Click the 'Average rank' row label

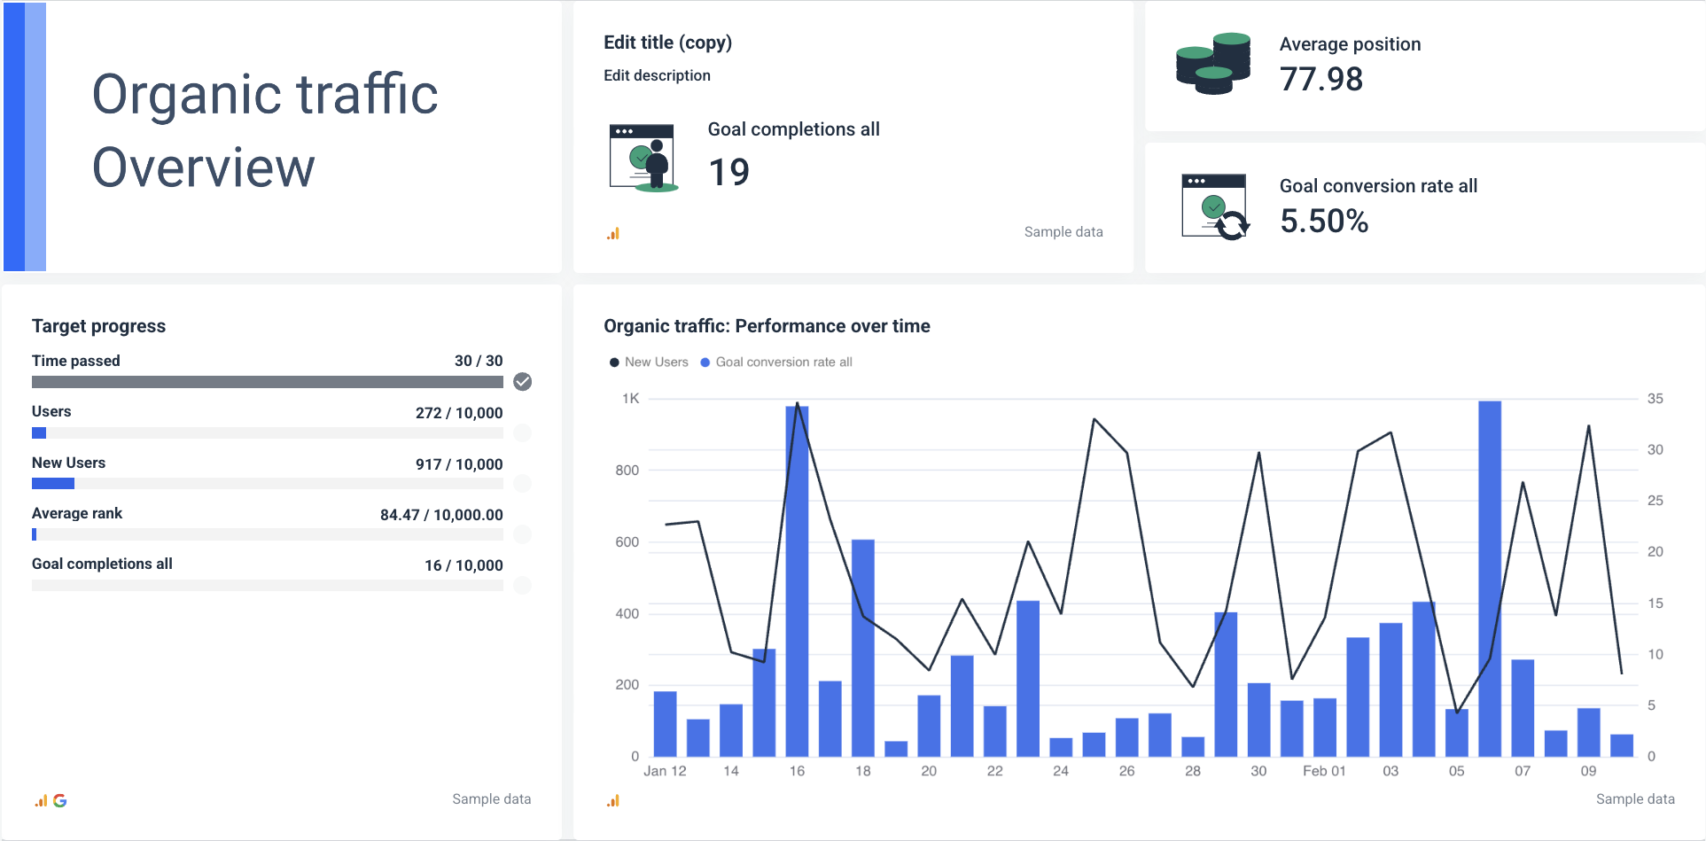tap(77, 513)
